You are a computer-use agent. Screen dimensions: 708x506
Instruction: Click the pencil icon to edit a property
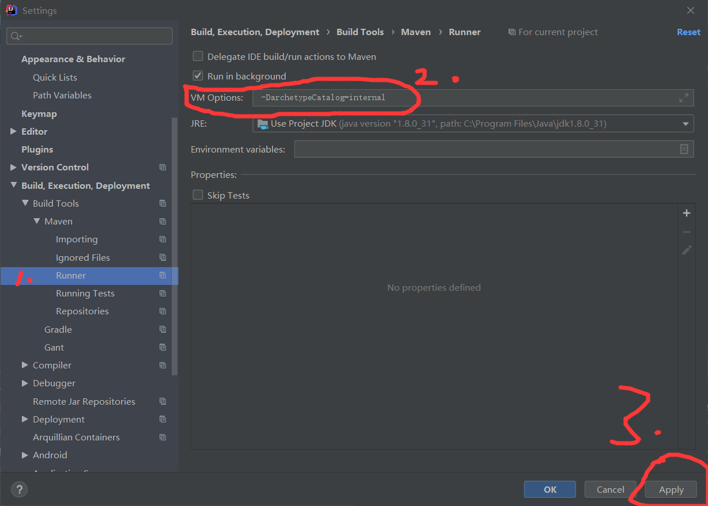[x=687, y=250]
